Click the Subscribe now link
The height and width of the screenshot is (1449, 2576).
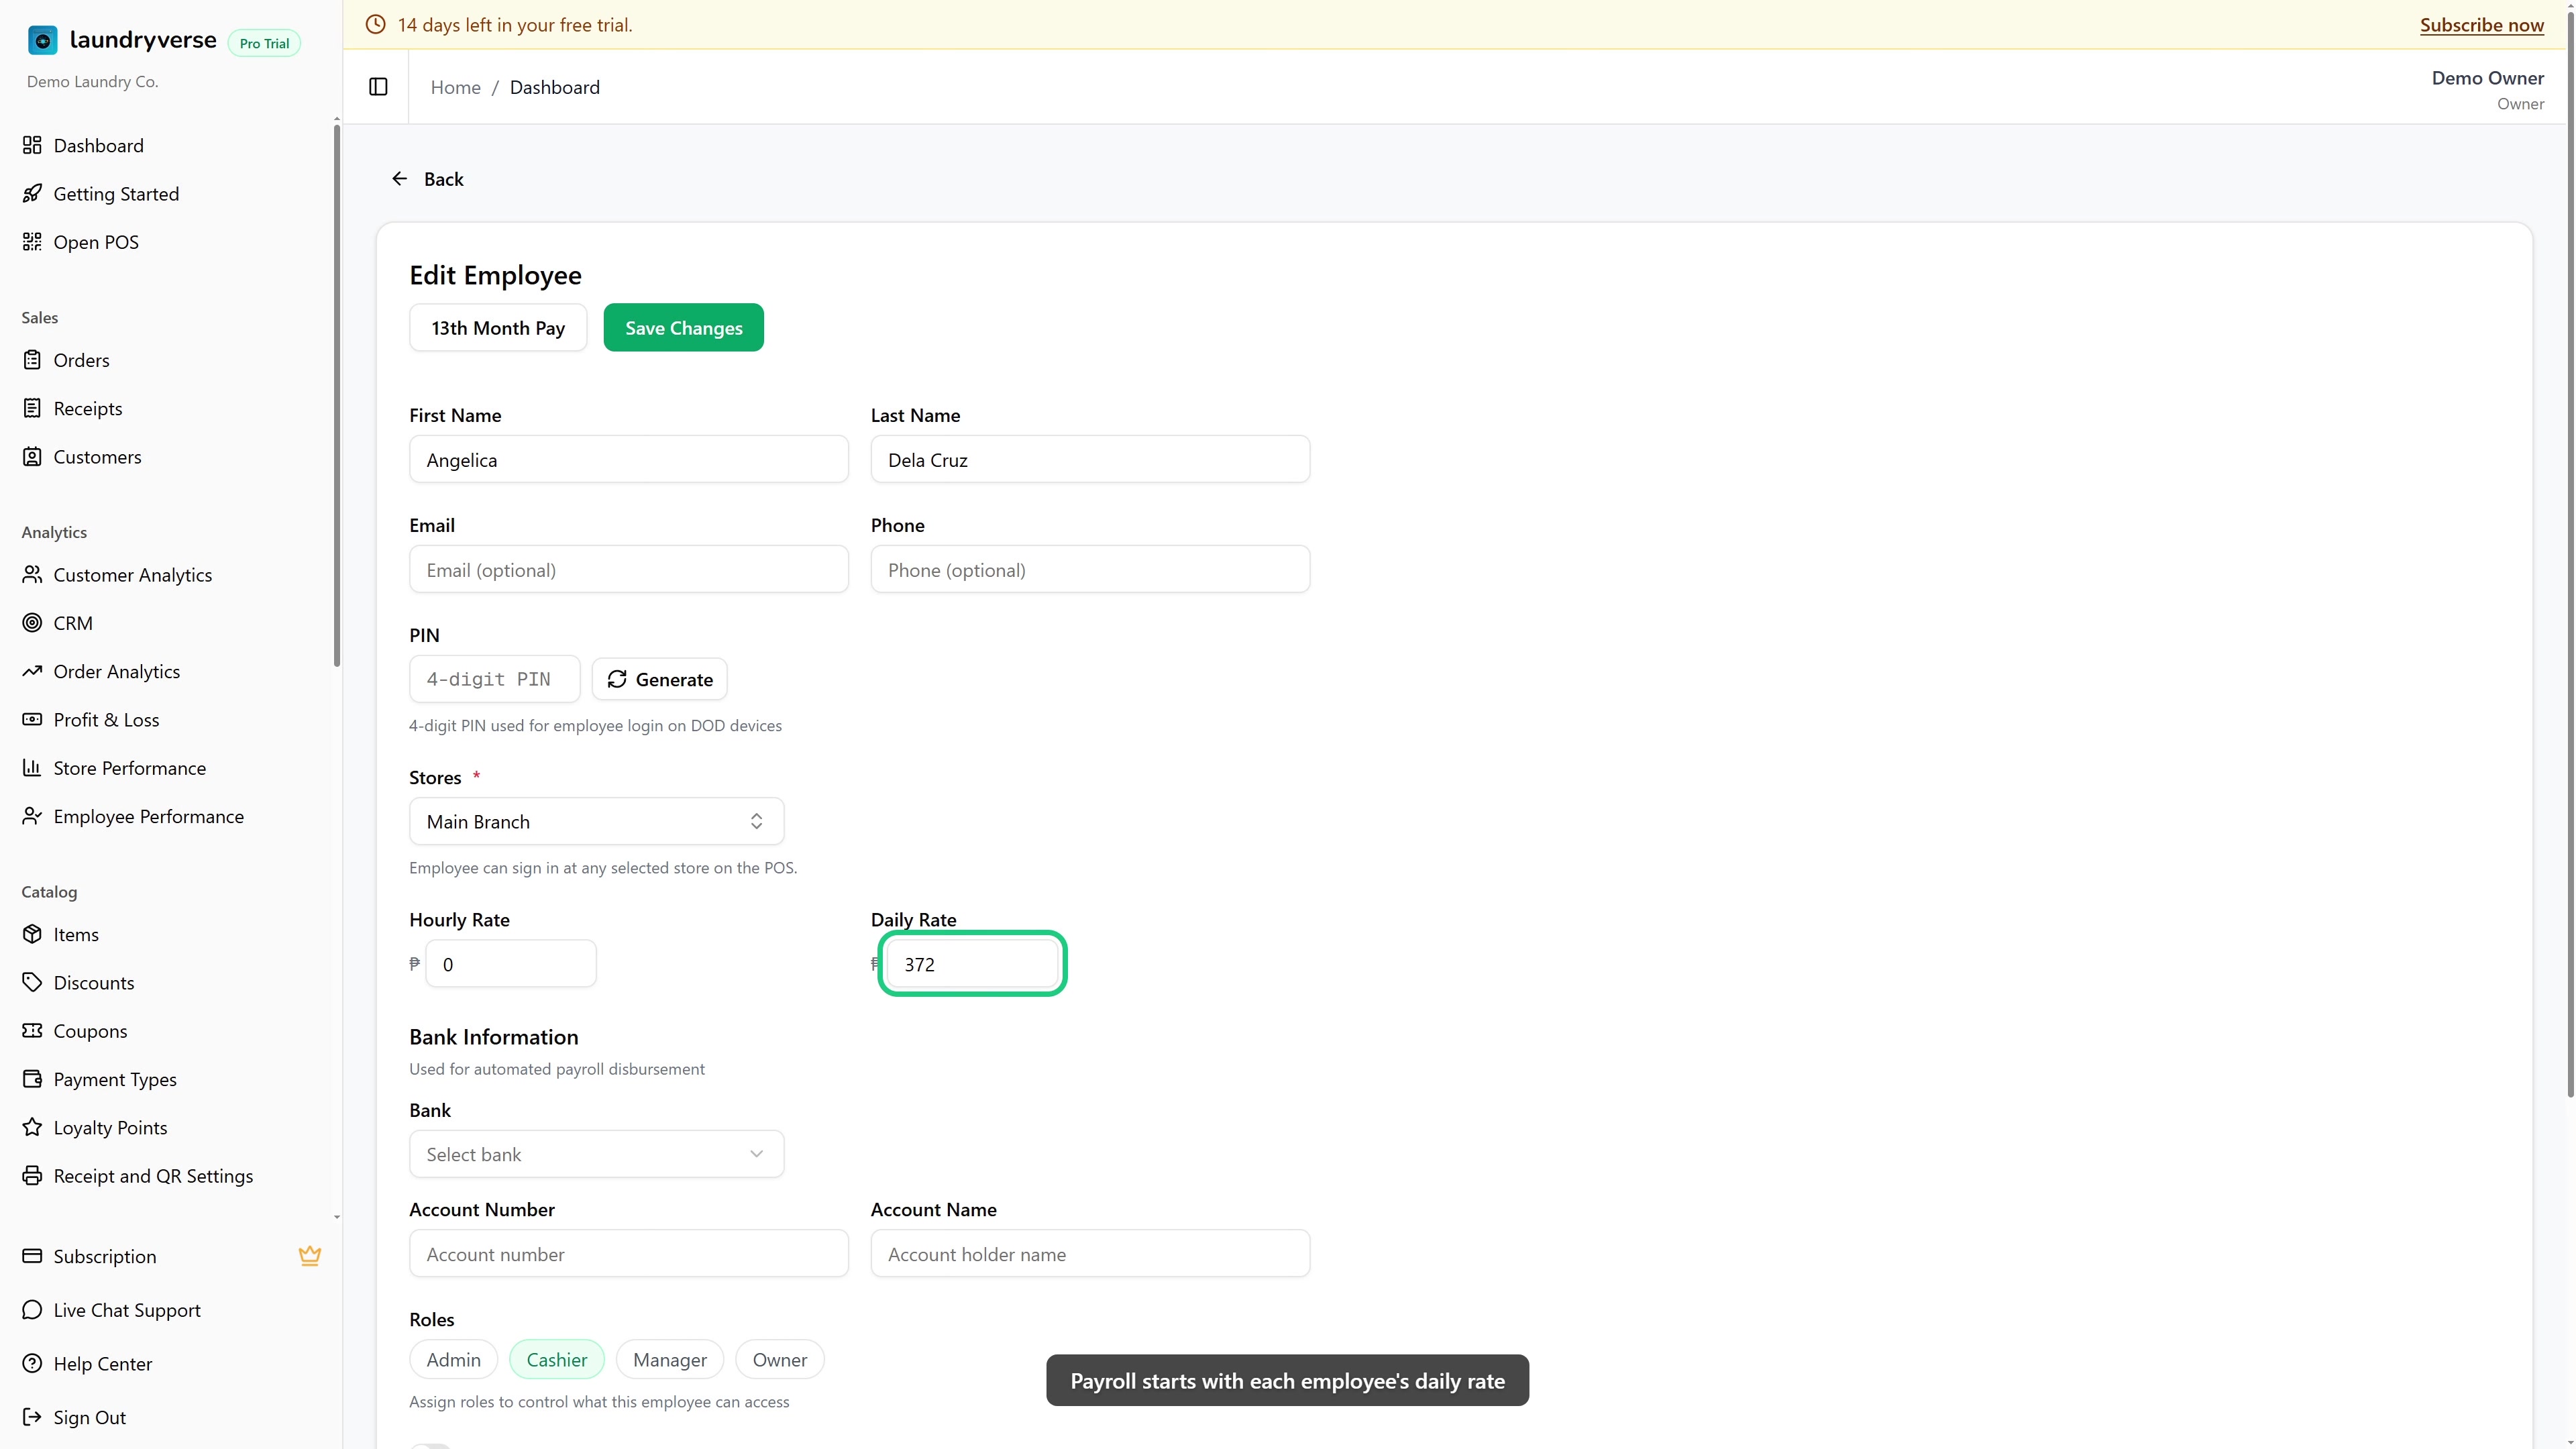click(x=2482, y=25)
